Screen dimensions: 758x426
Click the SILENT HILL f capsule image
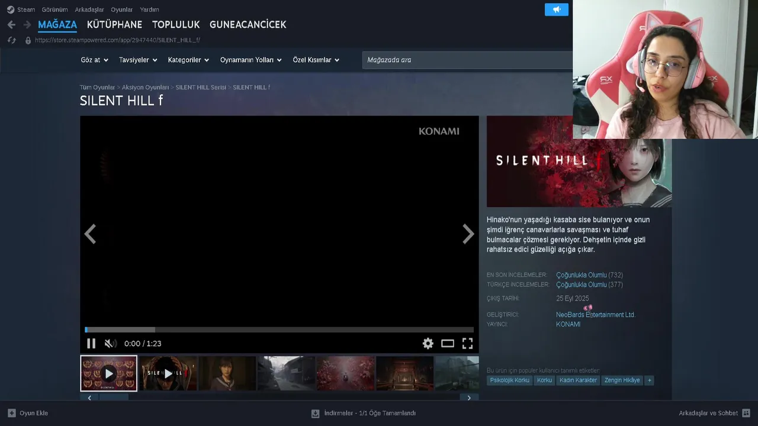click(x=579, y=162)
